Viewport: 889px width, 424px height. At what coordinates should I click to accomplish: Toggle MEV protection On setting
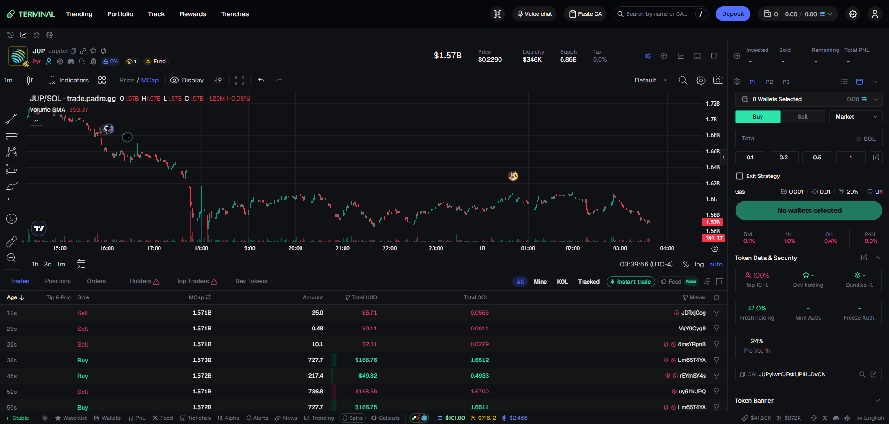pyautogui.click(x=875, y=192)
